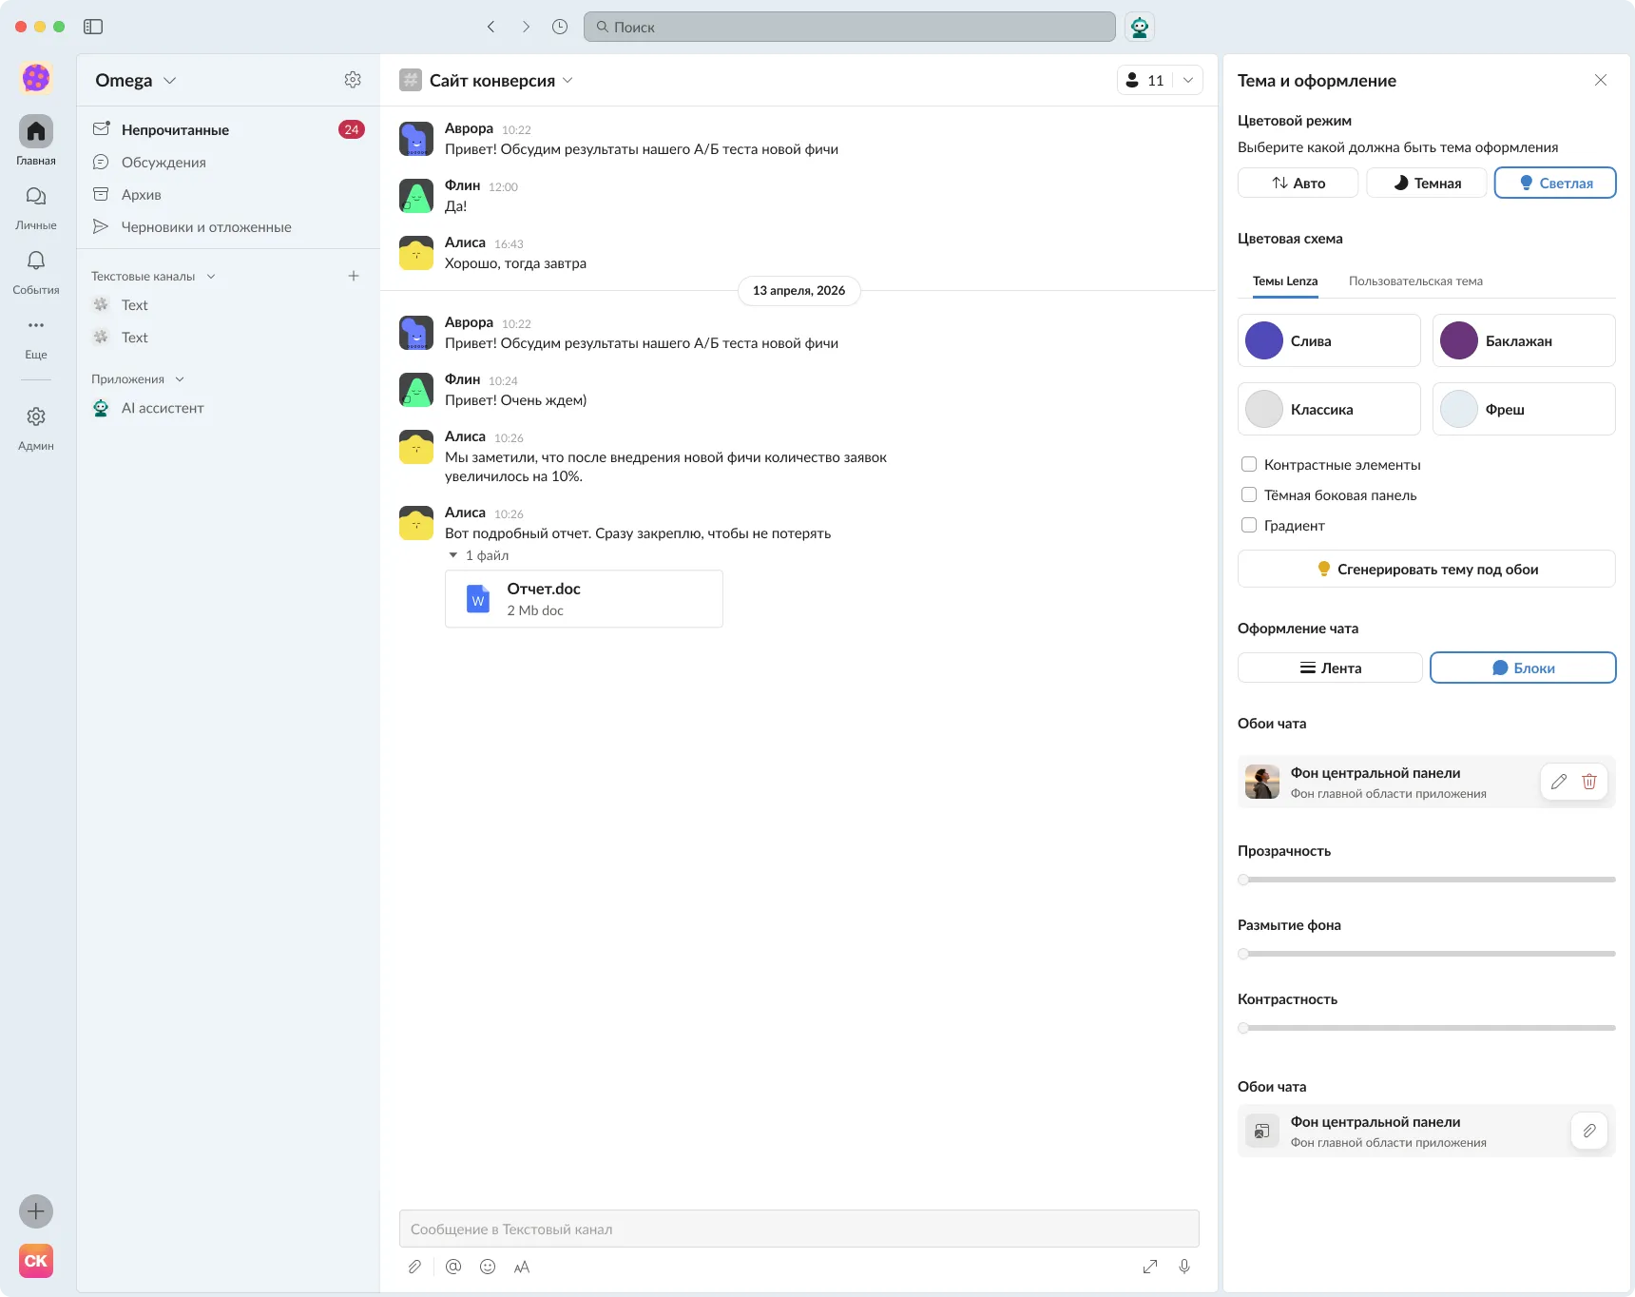Click the Прозрачность slider
The image size is (1635, 1297).
click(x=1427, y=880)
